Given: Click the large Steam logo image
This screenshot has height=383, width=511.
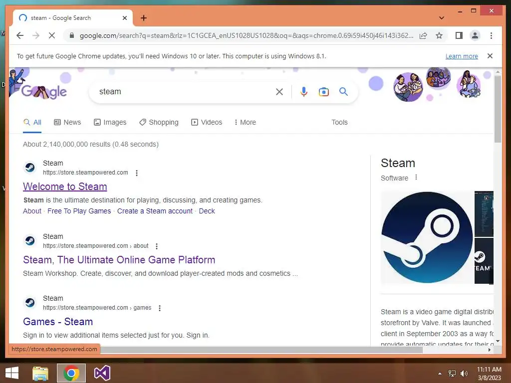Looking at the screenshot, I should 427,237.
